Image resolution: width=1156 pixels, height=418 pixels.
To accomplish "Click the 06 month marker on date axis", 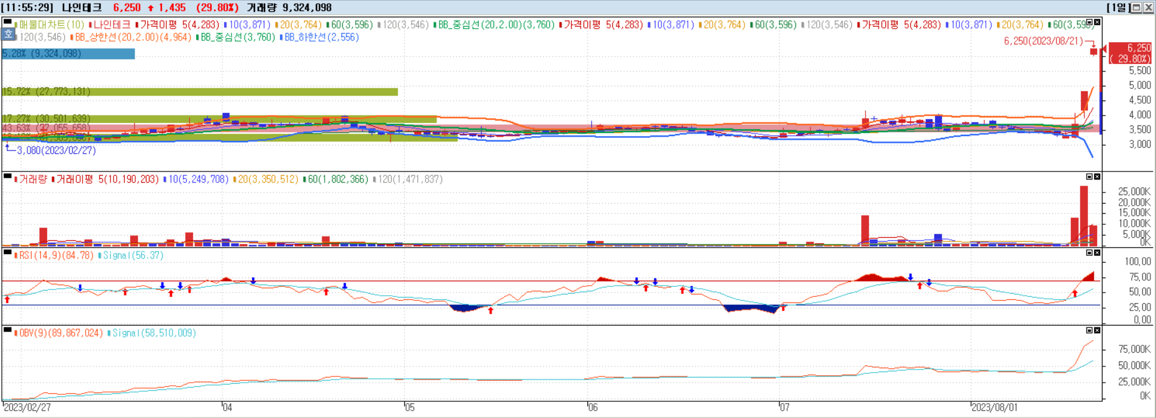I will [x=593, y=407].
